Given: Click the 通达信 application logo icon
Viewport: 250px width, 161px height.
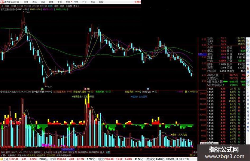Looking at the screenshot, I should [2, 2].
